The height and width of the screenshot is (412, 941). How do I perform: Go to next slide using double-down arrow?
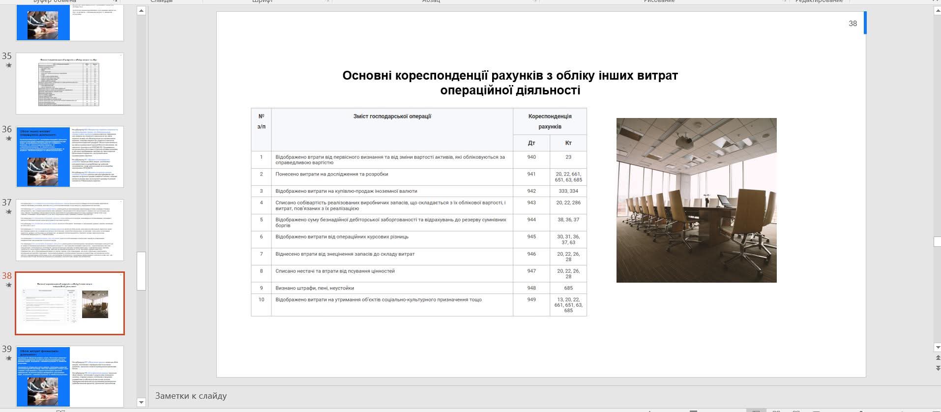[x=937, y=367]
